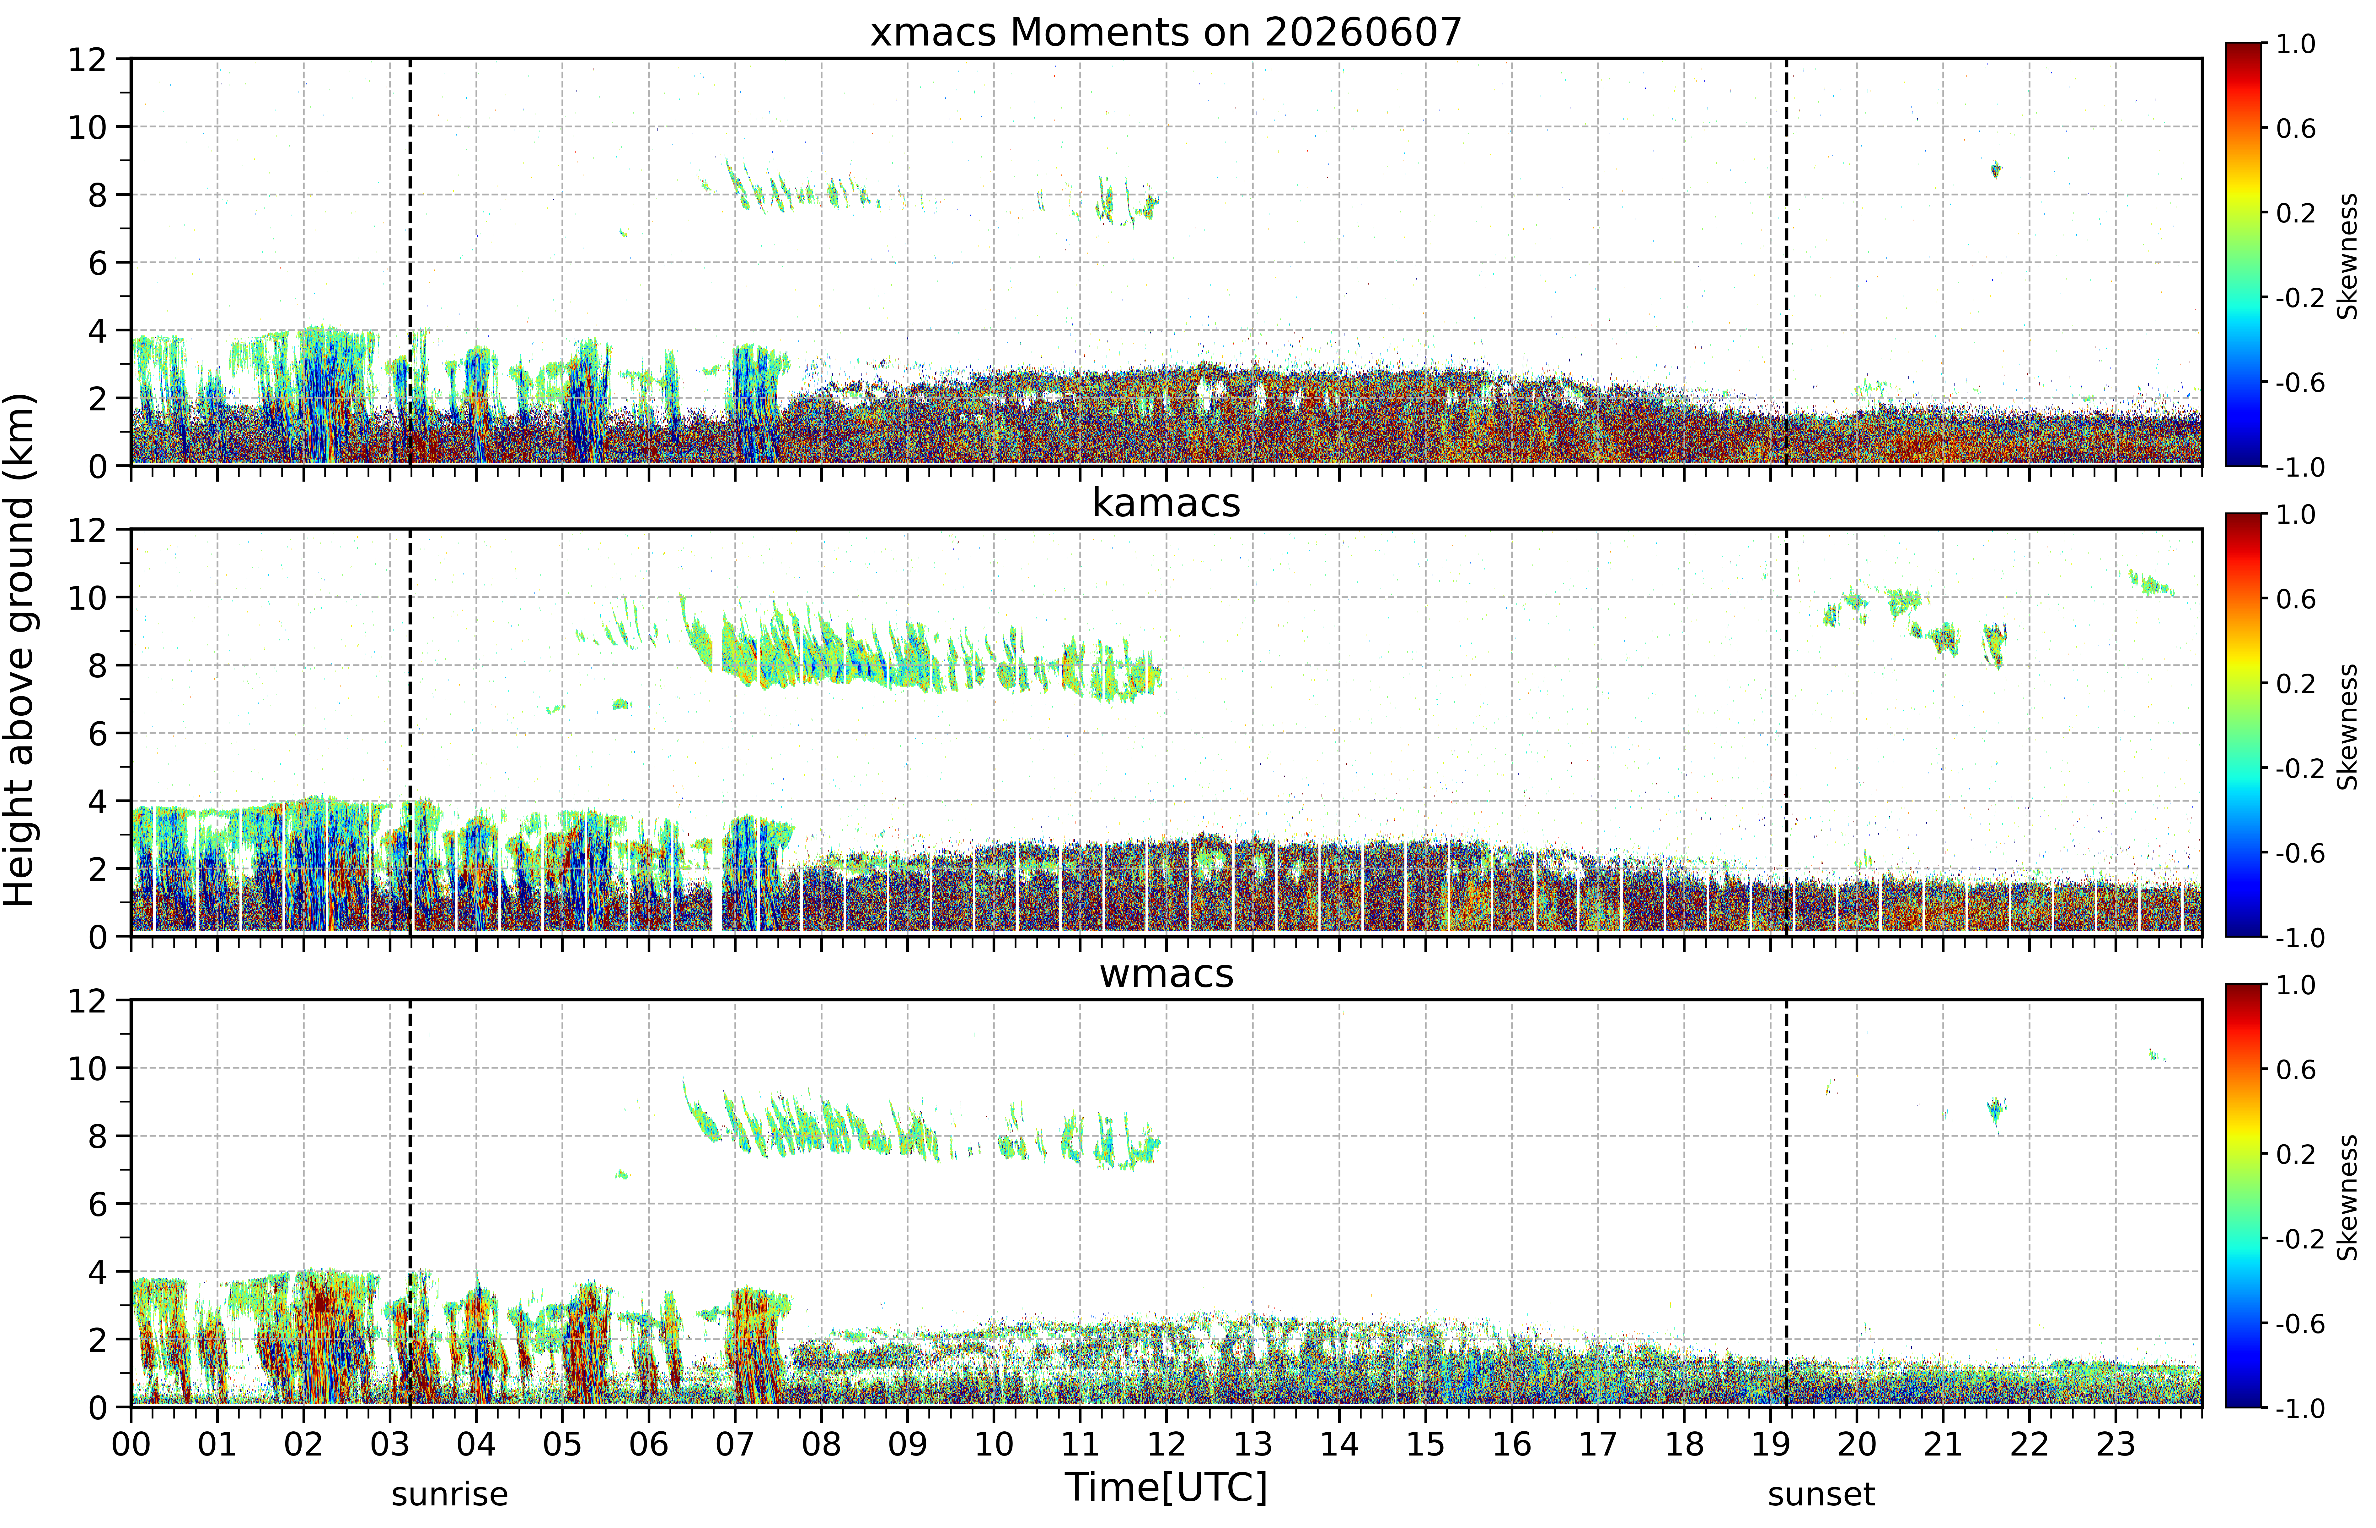Click the small xmacs echo near 21:30 at 9 km

tap(1996, 170)
